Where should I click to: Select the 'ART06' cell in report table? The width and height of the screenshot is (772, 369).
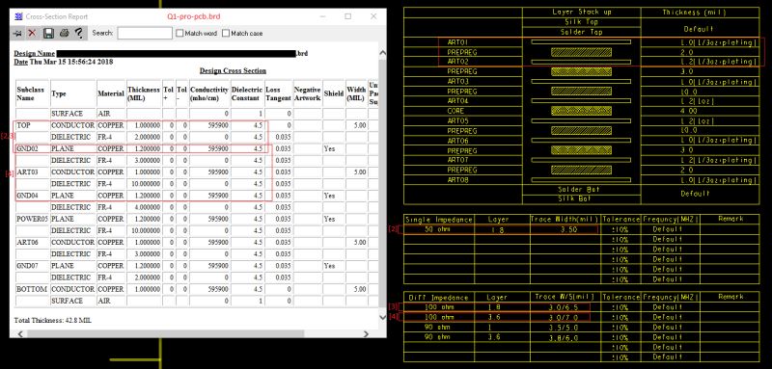point(33,242)
